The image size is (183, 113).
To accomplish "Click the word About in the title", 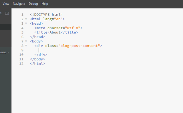I will [x=55, y=32].
